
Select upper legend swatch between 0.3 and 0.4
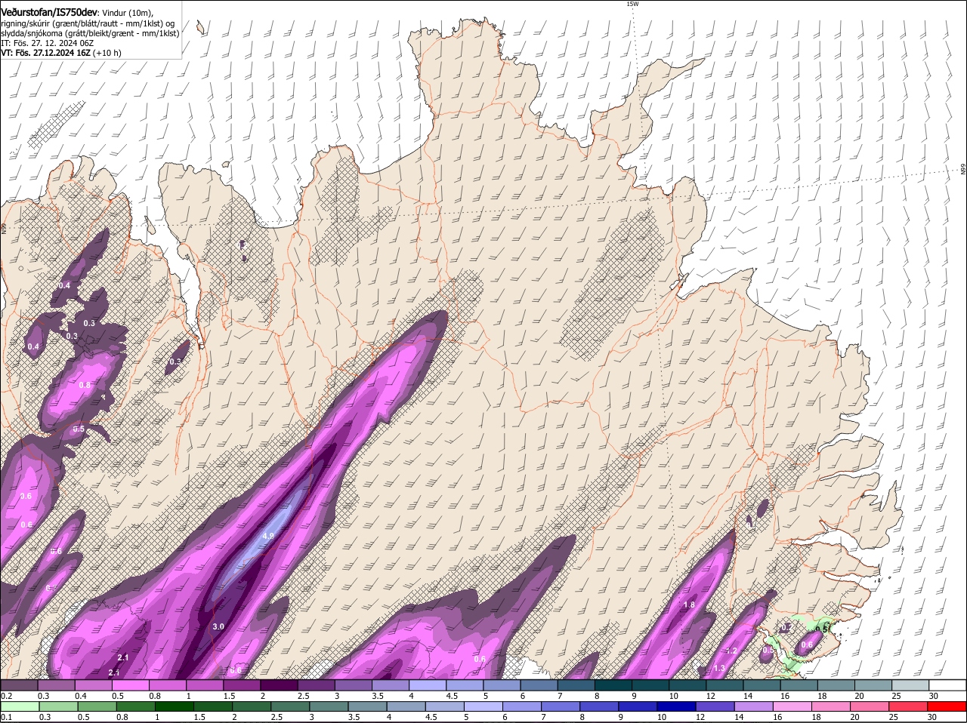[56, 685]
